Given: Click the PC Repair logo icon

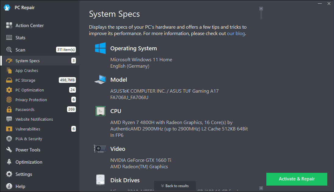Looking at the screenshot, I should [x=7, y=8].
